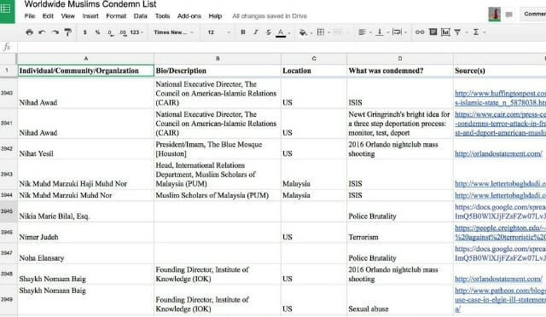Click the Comments button

533,14
